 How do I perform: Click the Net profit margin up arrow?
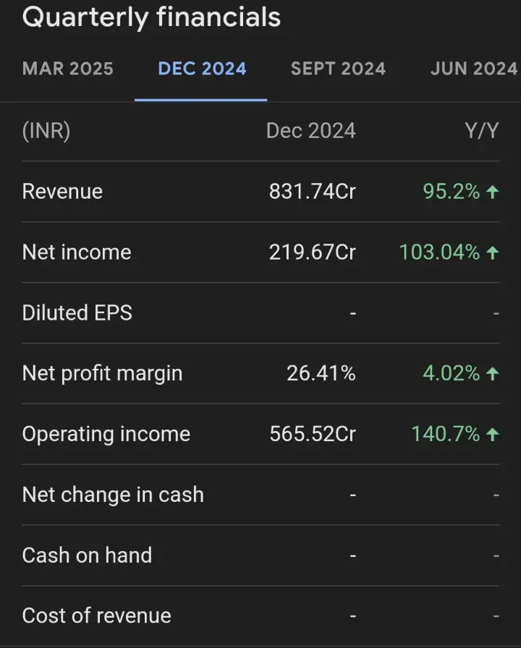[493, 374]
